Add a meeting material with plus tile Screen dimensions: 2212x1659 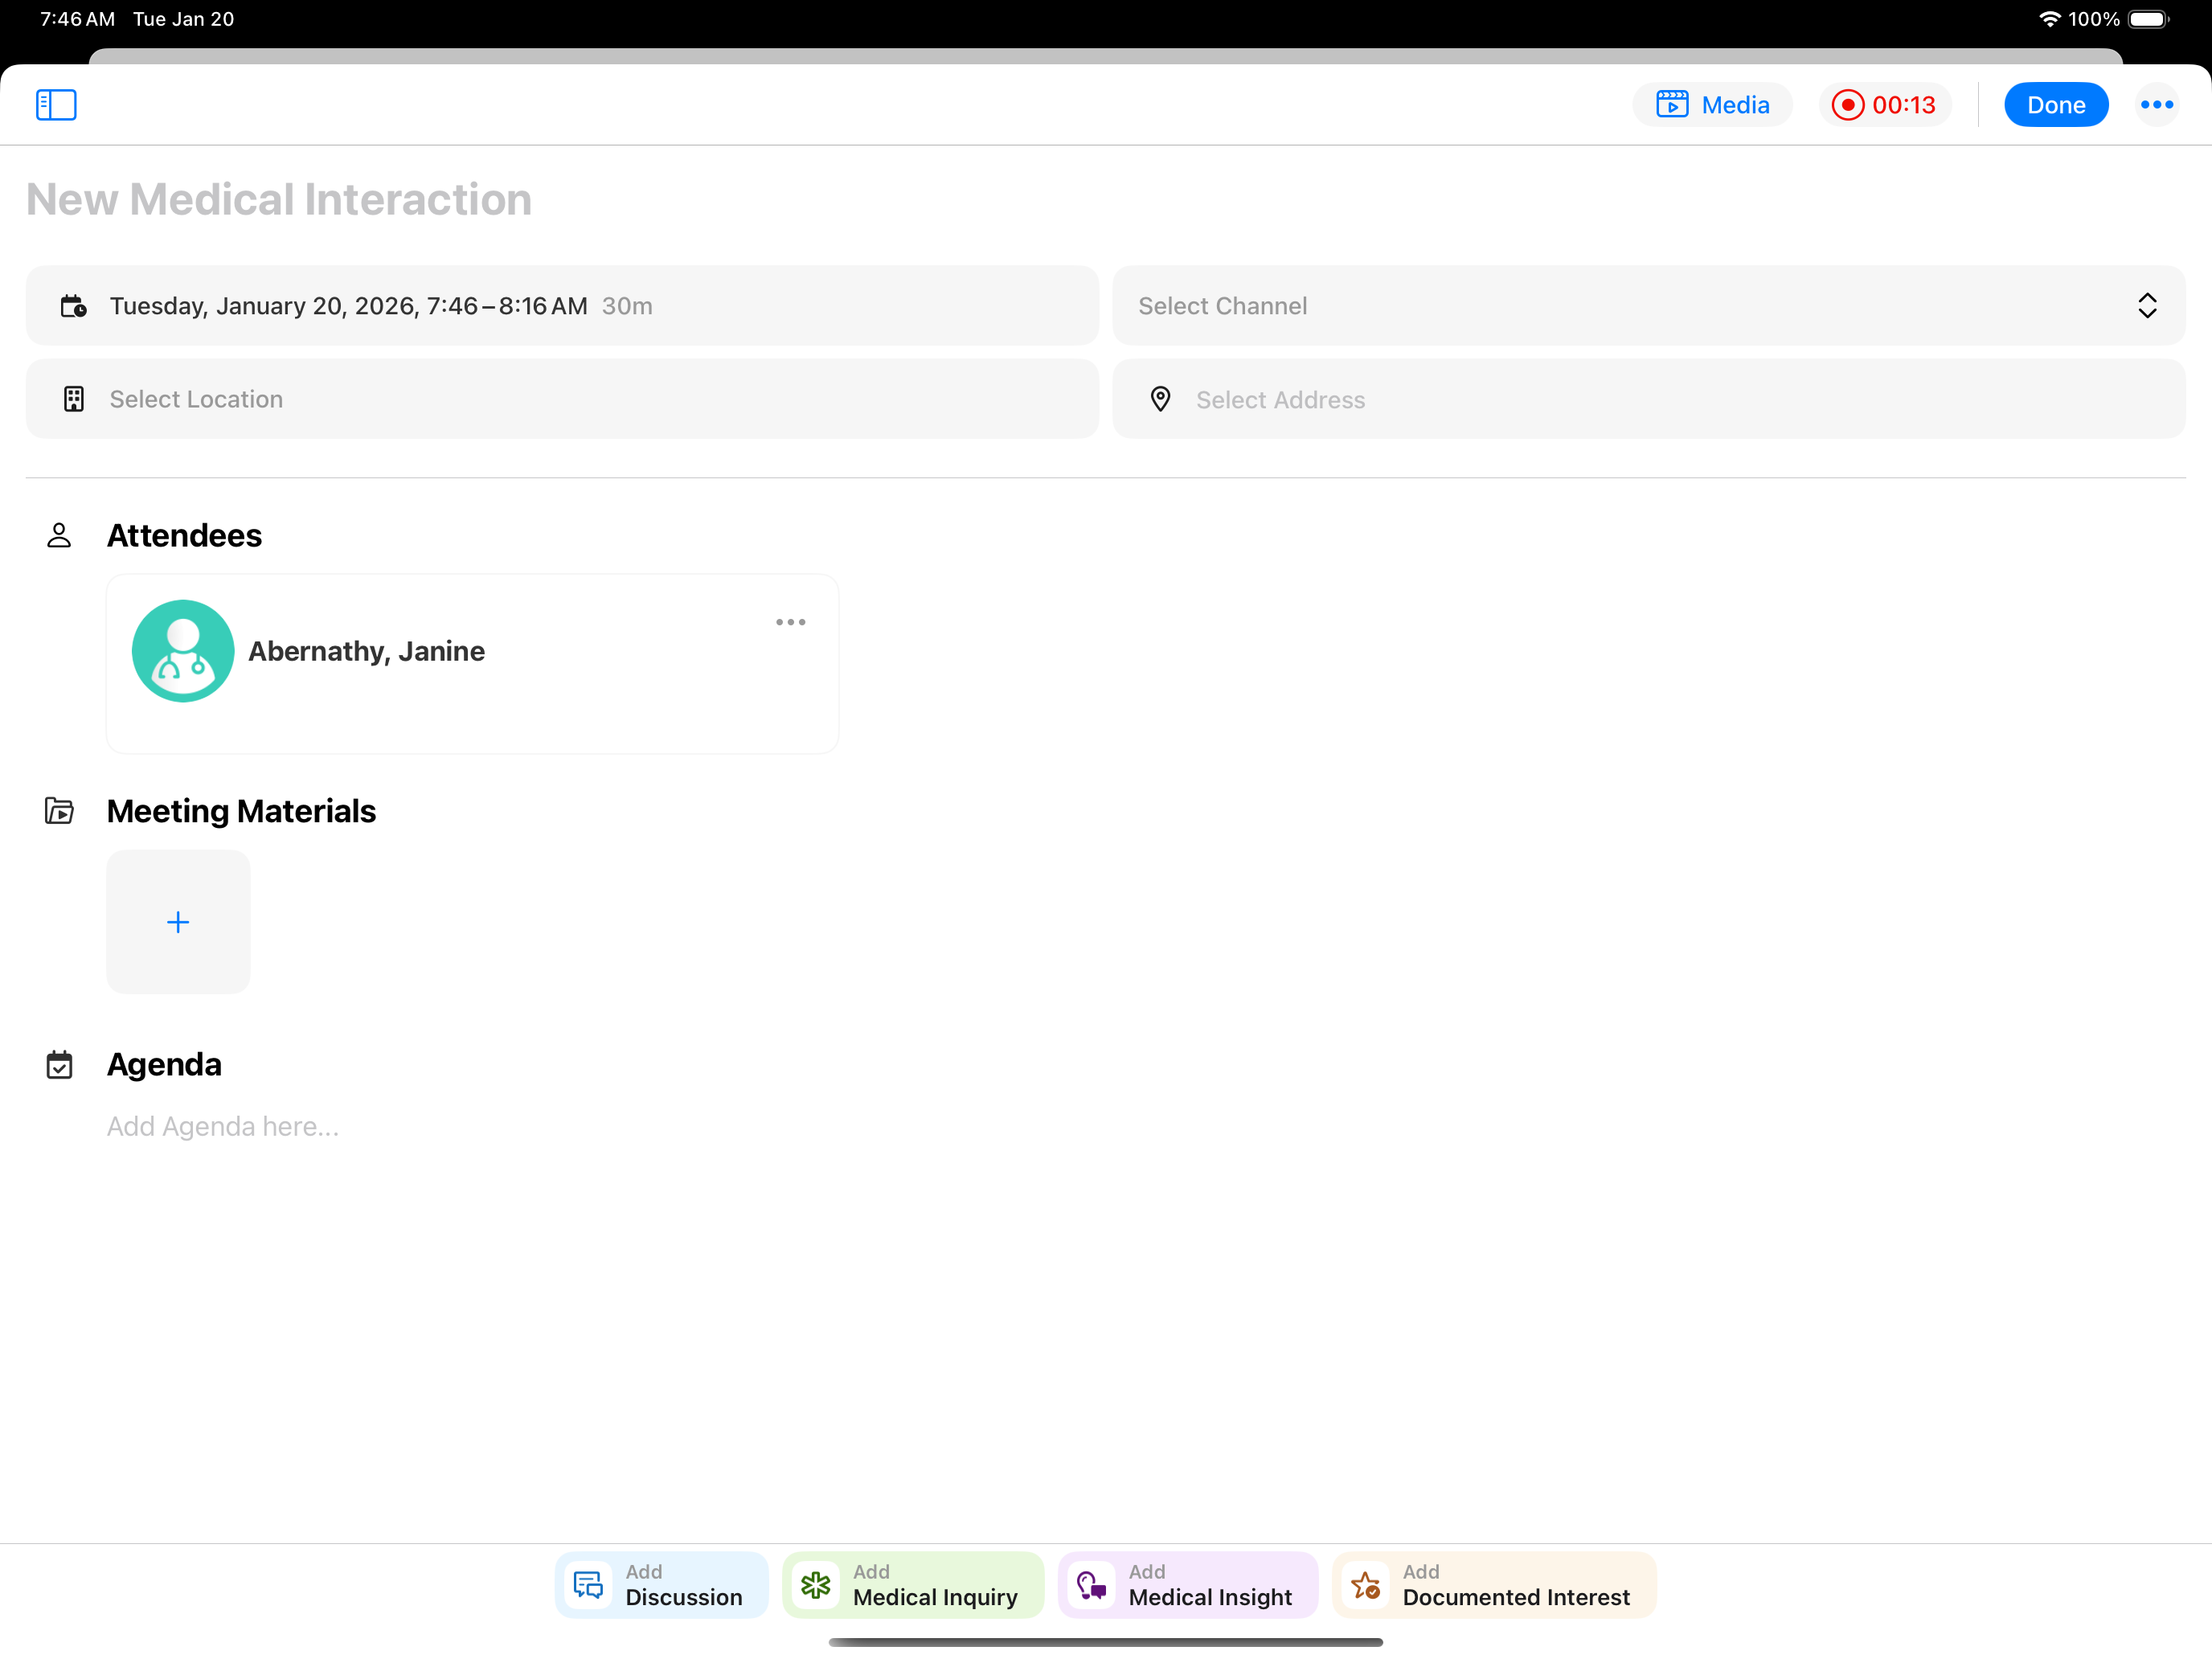pyautogui.click(x=178, y=922)
